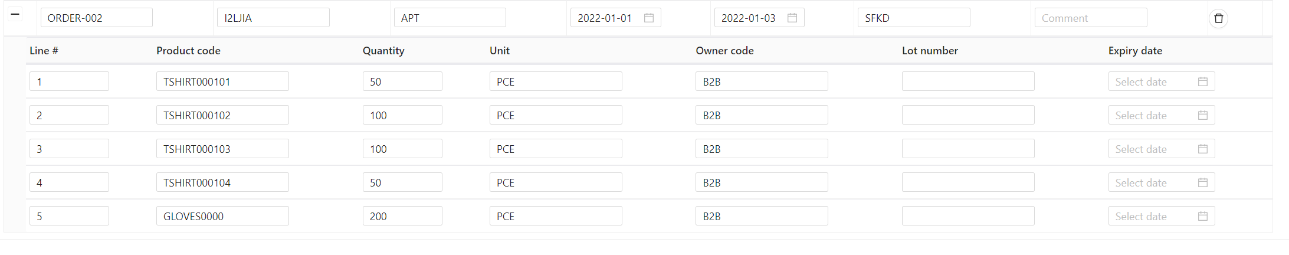Open expiry date calendar for line 4
This screenshot has width=1289, height=255.
(1202, 182)
